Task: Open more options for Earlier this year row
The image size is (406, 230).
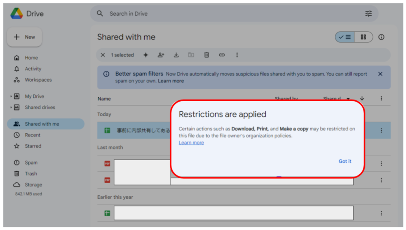Action: (x=381, y=213)
